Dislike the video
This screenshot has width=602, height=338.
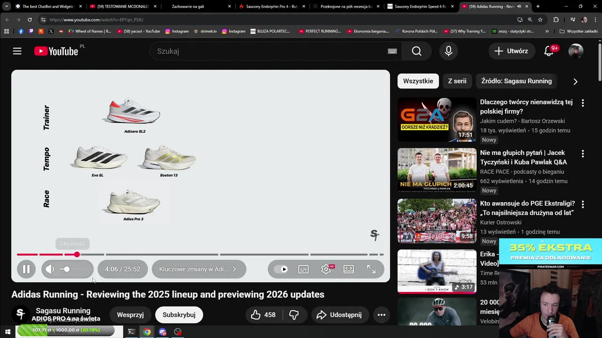click(x=293, y=315)
